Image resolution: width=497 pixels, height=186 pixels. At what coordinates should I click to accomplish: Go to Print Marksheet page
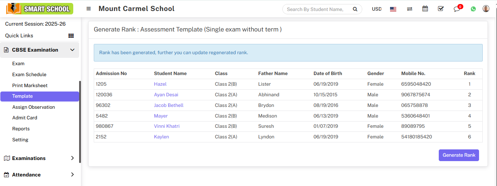point(30,85)
